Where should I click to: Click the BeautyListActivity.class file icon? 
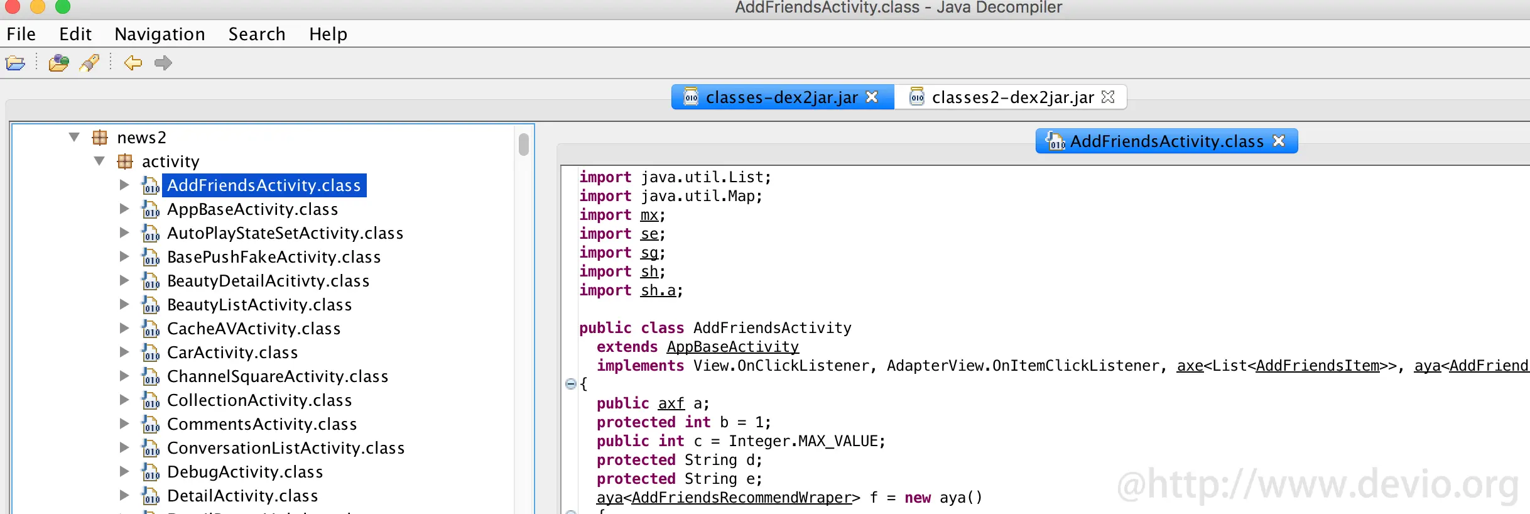(x=151, y=305)
